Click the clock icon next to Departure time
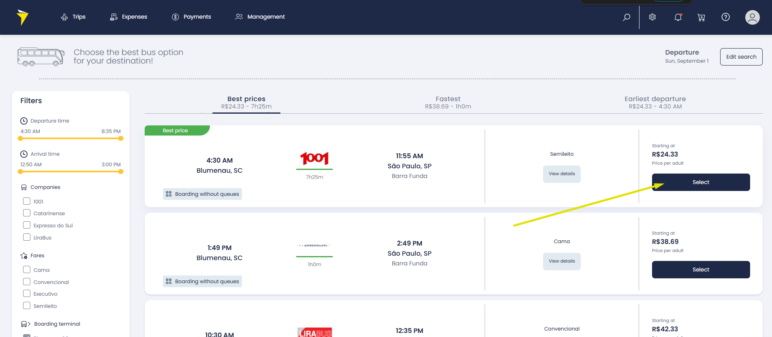 (x=24, y=121)
